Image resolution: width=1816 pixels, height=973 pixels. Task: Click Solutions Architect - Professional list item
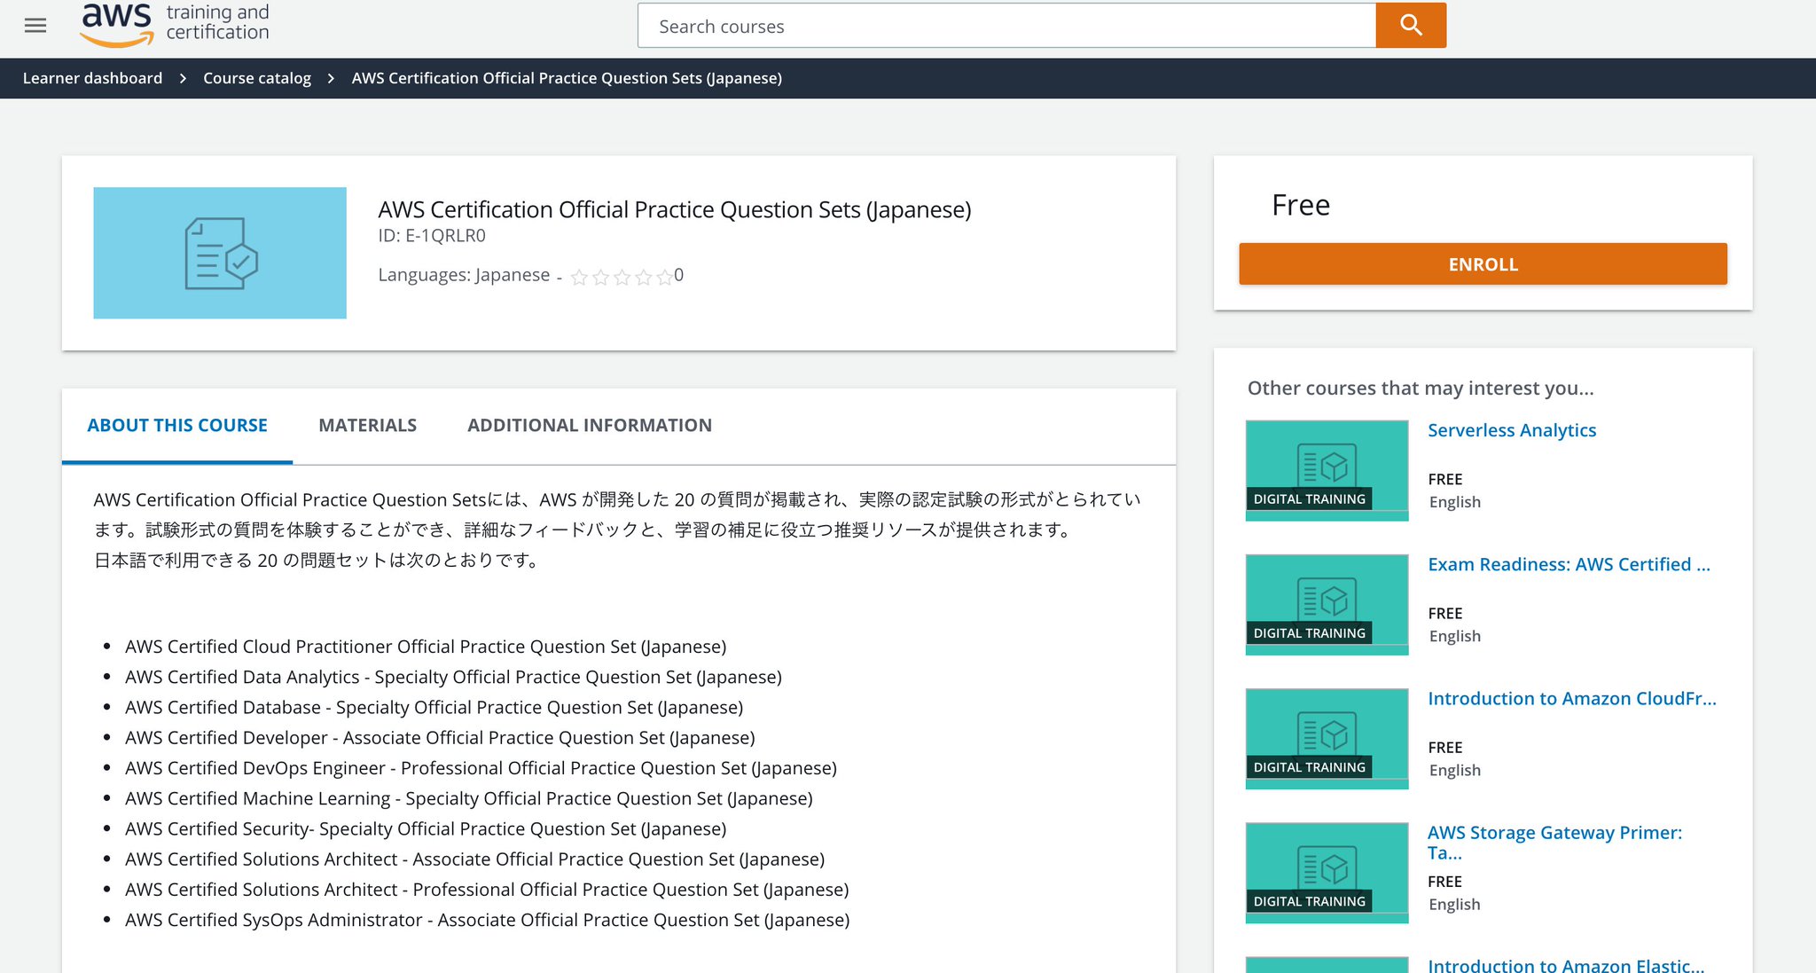click(487, 890)
